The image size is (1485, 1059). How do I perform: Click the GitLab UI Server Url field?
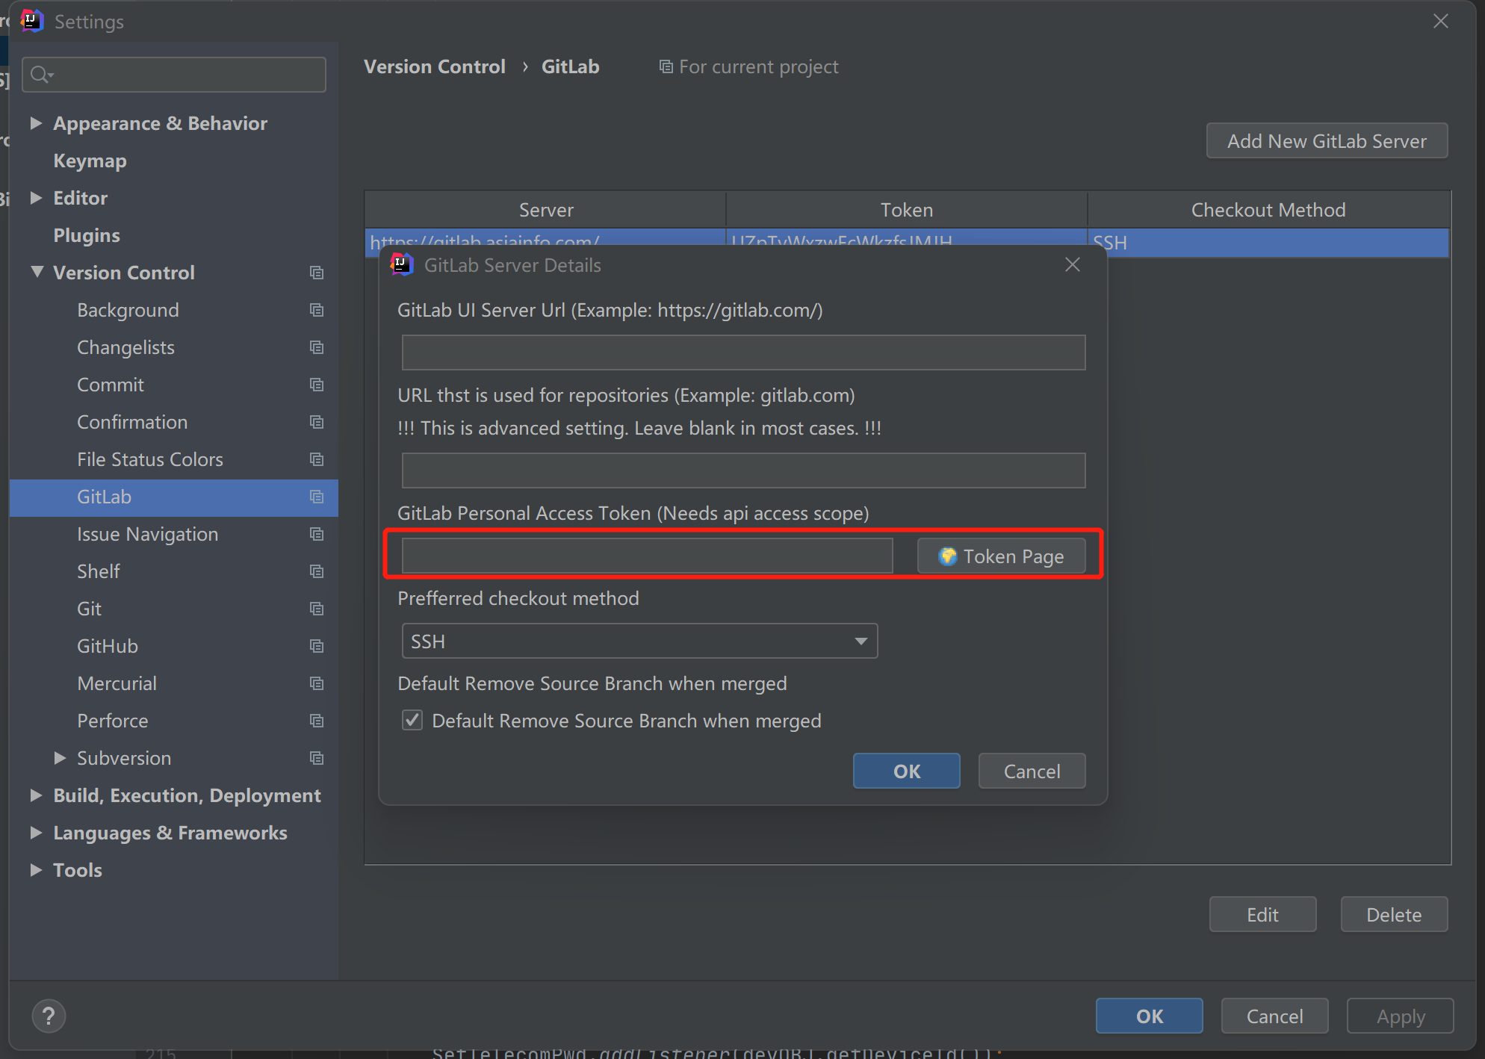coord(742,353)
